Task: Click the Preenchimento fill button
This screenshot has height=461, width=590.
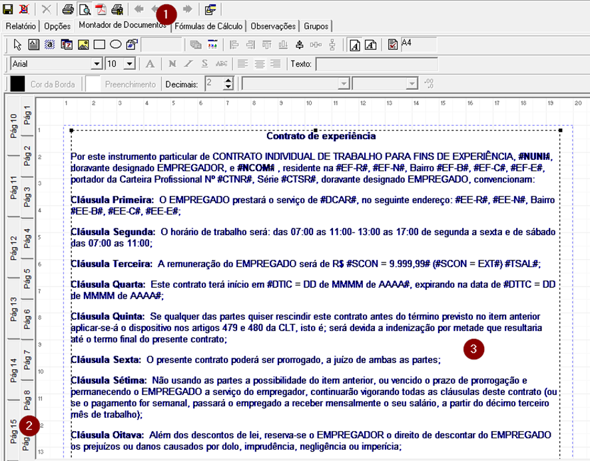Action: (x=130, y=85)
